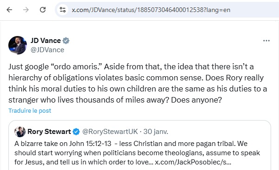This screenshot has width=279, height=170.
Task: Open the x.com/JackPosobiec link
Action: point(193,162)
